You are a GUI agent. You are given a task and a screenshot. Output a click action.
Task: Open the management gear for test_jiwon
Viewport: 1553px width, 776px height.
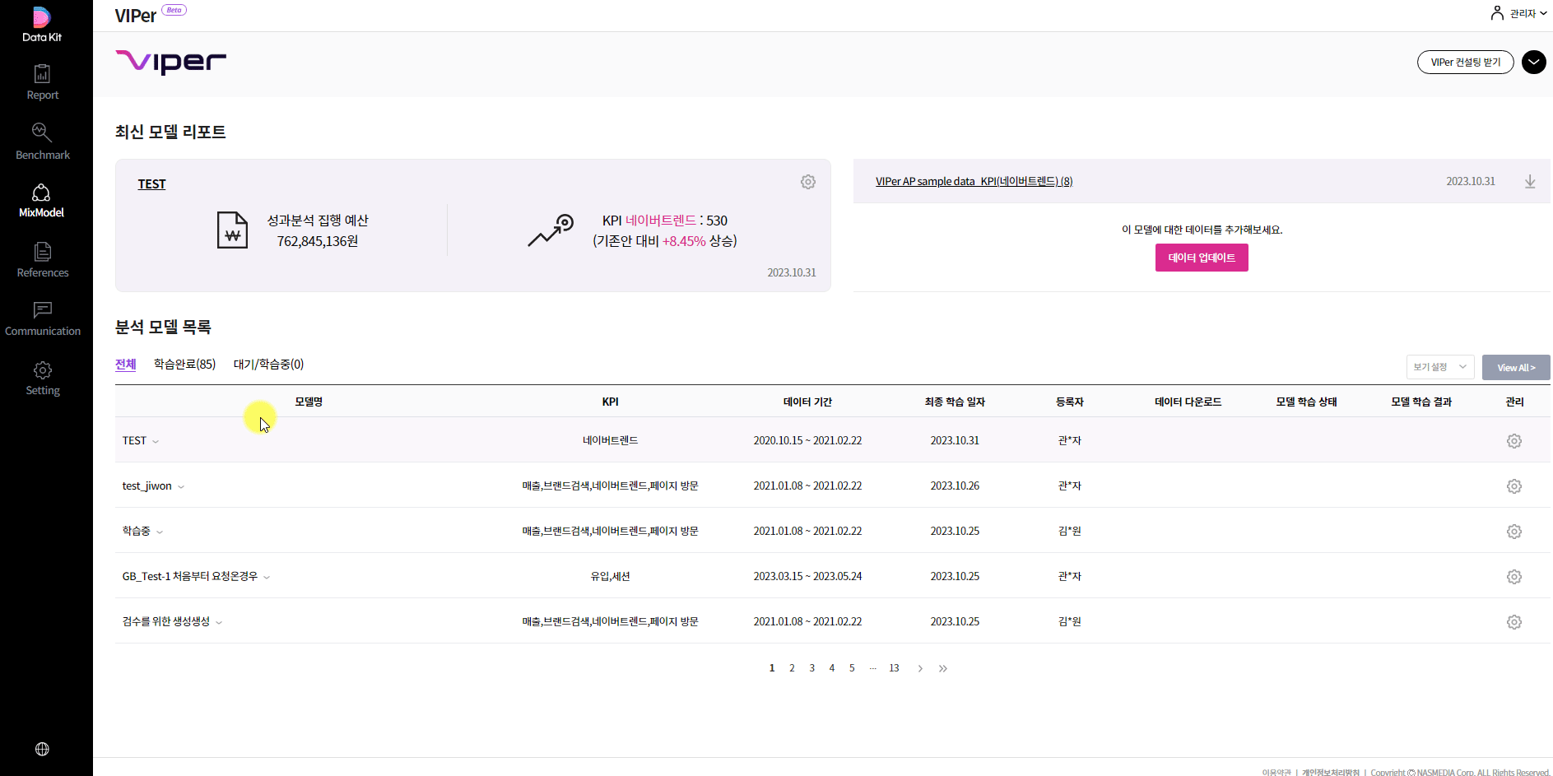pos(1514,486)
